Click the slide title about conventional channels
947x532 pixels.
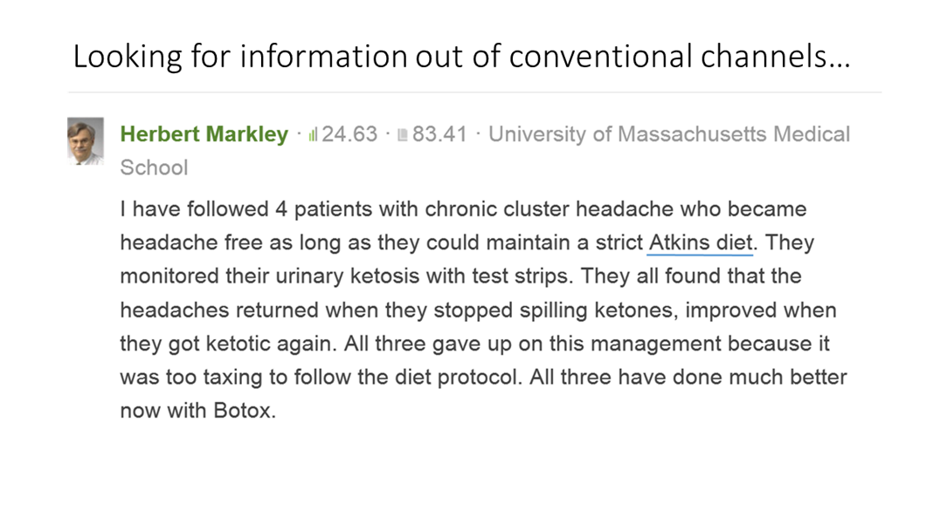[461, 58]
